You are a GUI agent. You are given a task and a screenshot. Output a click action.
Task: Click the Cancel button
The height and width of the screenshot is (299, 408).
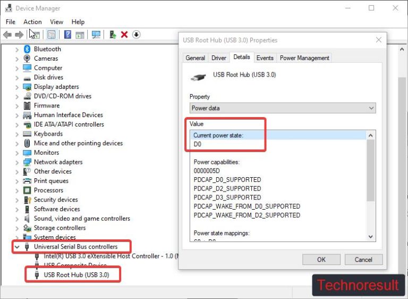[x=363, y=260]
